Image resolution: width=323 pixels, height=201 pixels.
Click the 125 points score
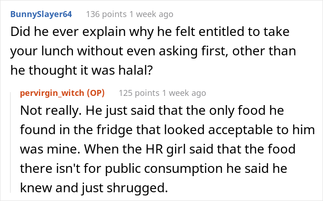139,93
